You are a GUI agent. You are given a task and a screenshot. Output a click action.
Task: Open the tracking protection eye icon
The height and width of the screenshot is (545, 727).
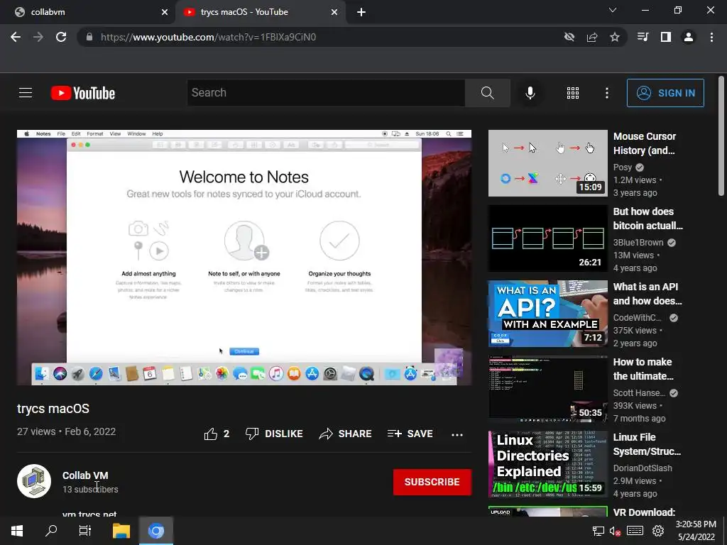[569, 37]
